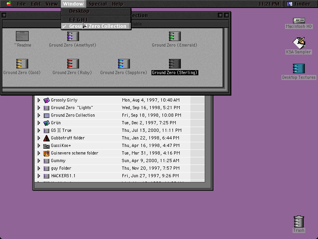Expand the HACKERS1.1 disclosure triangle
The height and width of the screenshot is (239, 318).
[39, 176]
